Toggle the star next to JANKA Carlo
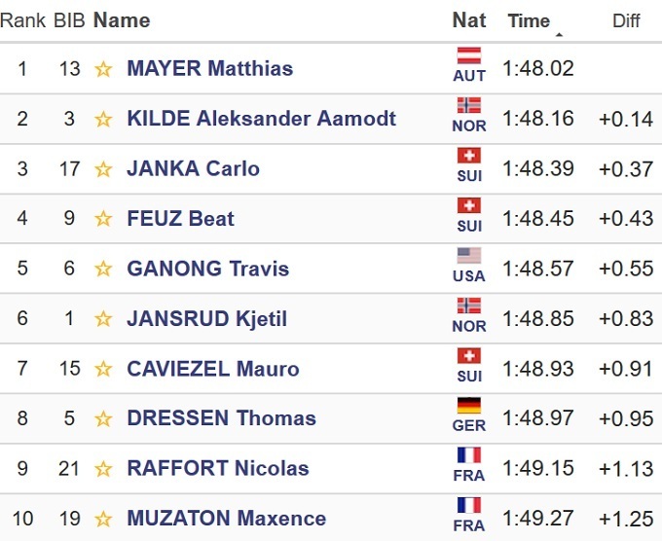Image resolution: width=662 pixels, height=541 pixels. click(x=103, y=169)
